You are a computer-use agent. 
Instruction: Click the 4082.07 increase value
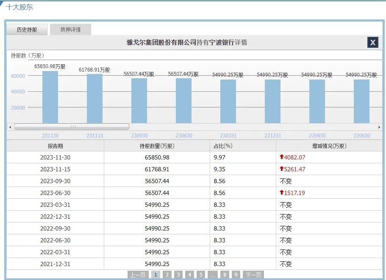294,157
